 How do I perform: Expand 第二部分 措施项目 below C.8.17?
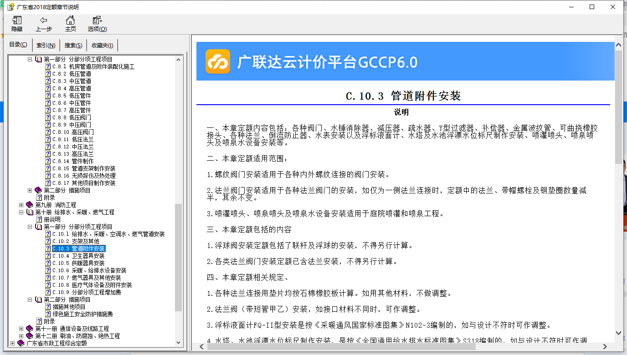[30, 190]
